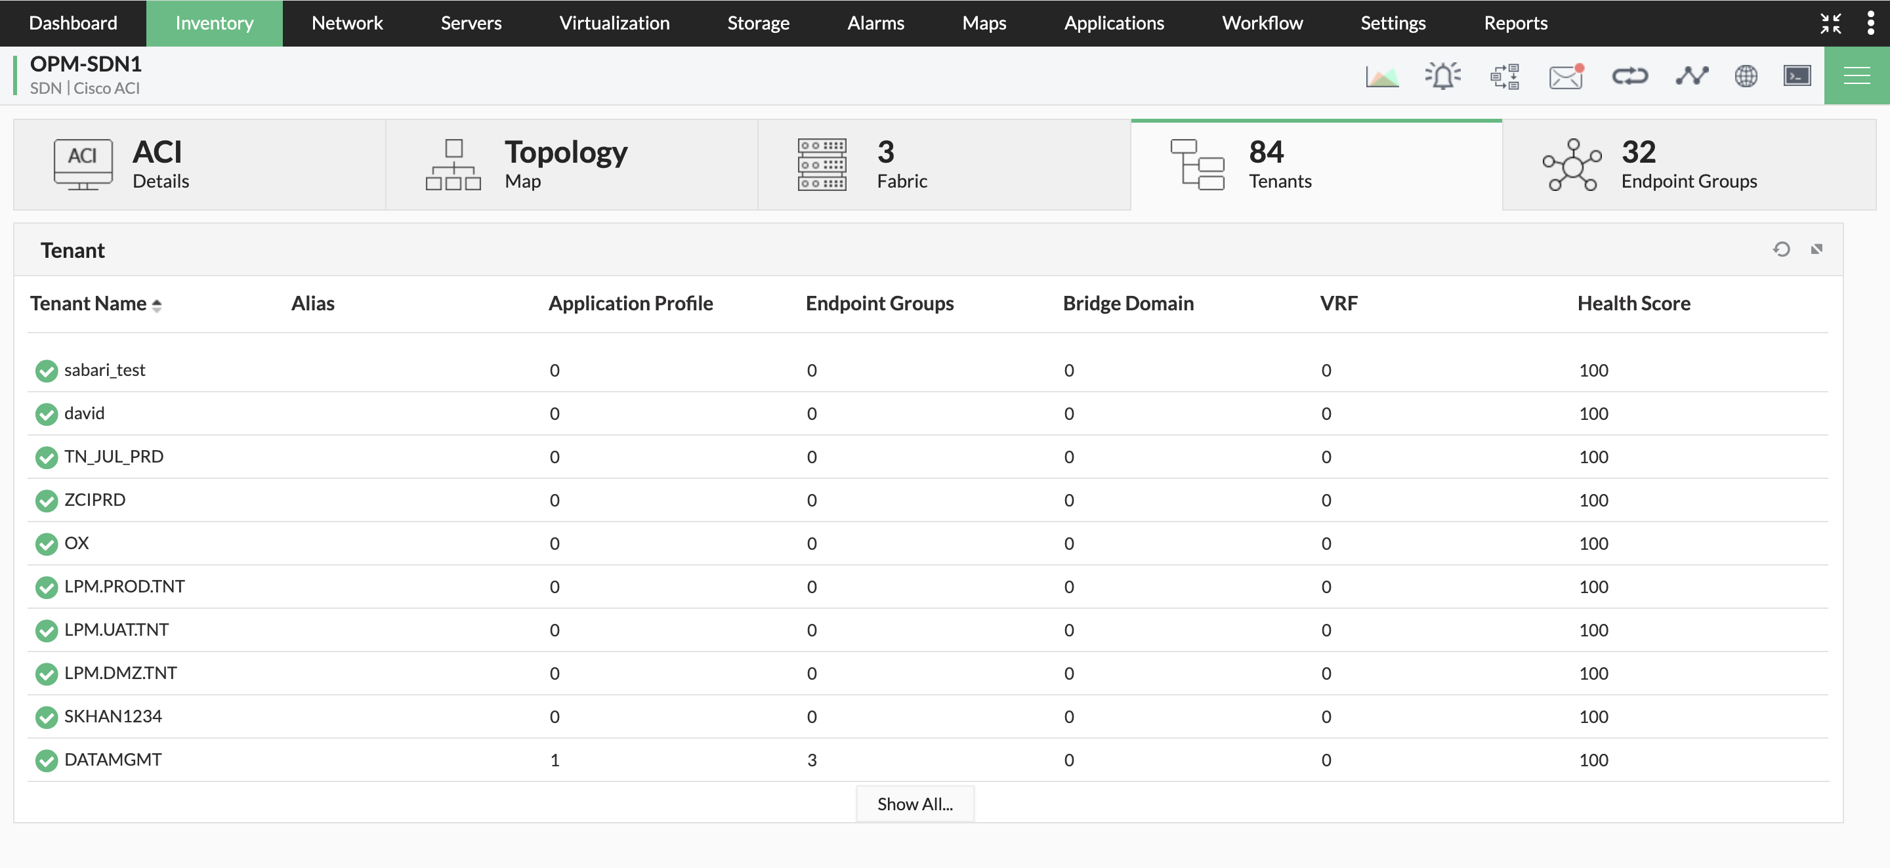1890x868 pixels.
Task: Click the terminal console icon
Action: click(1796, 76)
